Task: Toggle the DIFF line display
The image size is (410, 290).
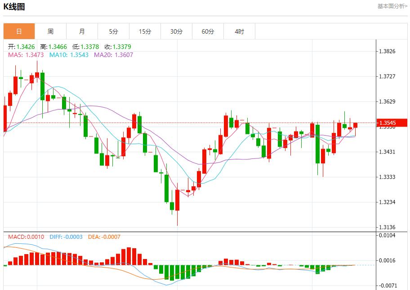Action: pyautogui.click(x=67, y=236)
